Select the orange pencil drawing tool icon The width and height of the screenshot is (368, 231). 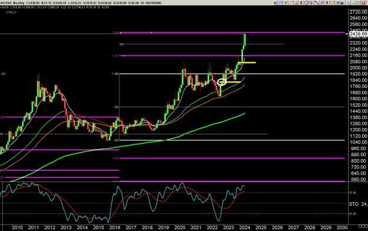click(291, 2)
